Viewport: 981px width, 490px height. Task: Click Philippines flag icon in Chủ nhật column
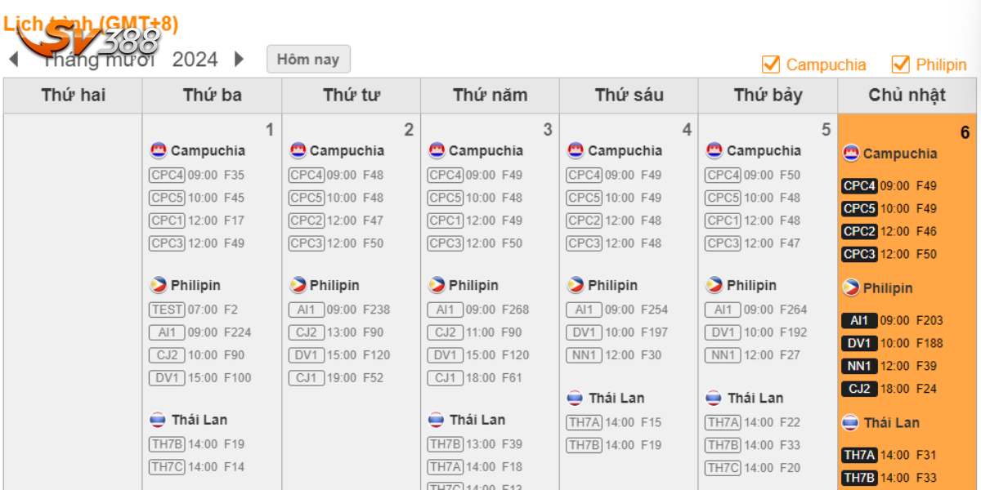[x=851, y=287]
